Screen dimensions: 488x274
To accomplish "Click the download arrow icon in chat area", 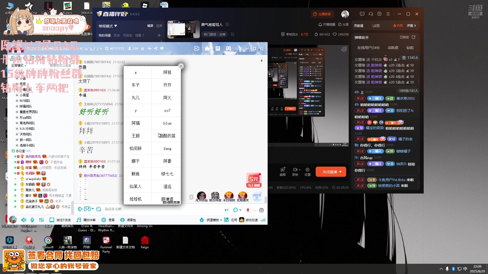I will [x=262, y=61].
